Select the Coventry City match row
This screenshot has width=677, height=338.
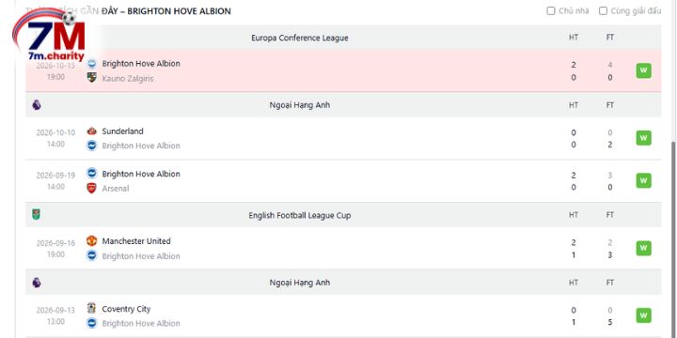[x=343, y=316]
